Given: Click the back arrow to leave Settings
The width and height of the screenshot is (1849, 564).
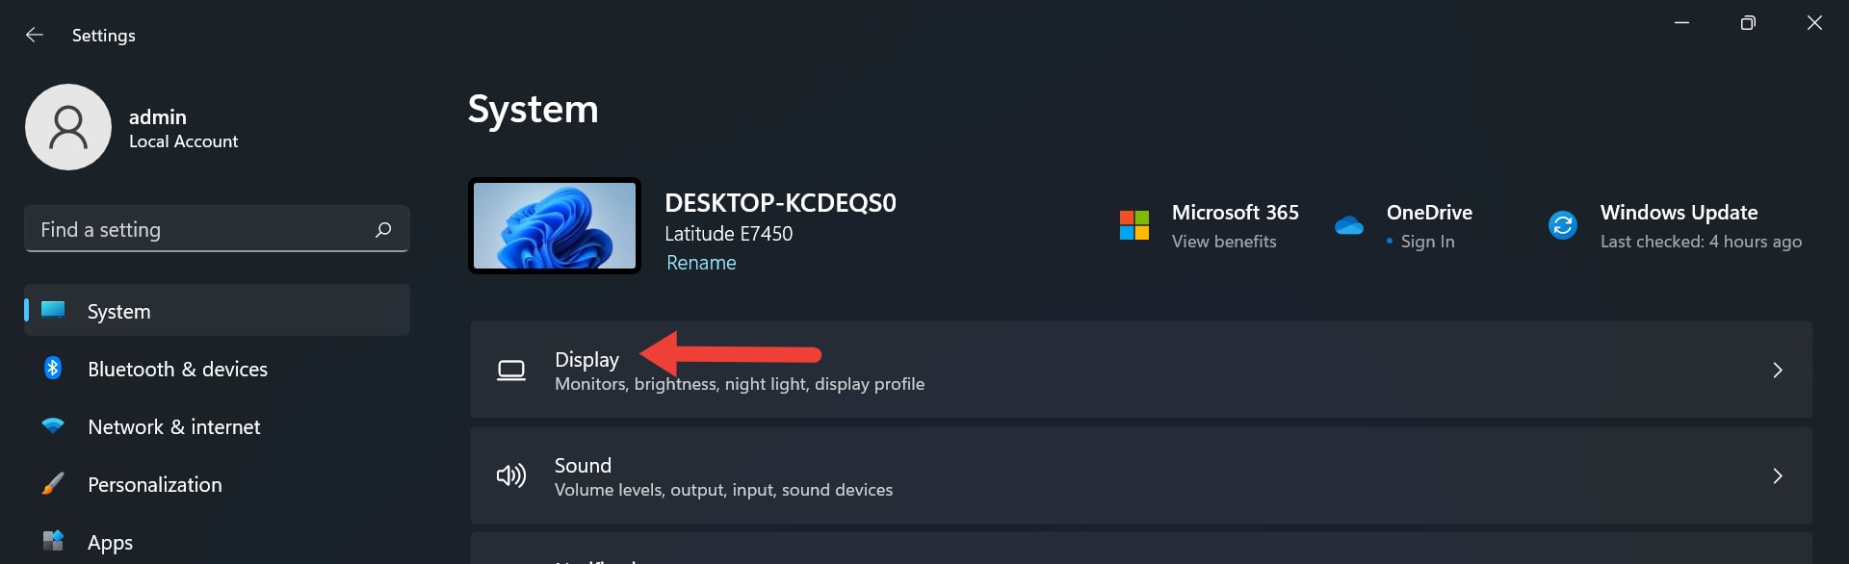Looking at the screenshot, I should click(35, 35).
